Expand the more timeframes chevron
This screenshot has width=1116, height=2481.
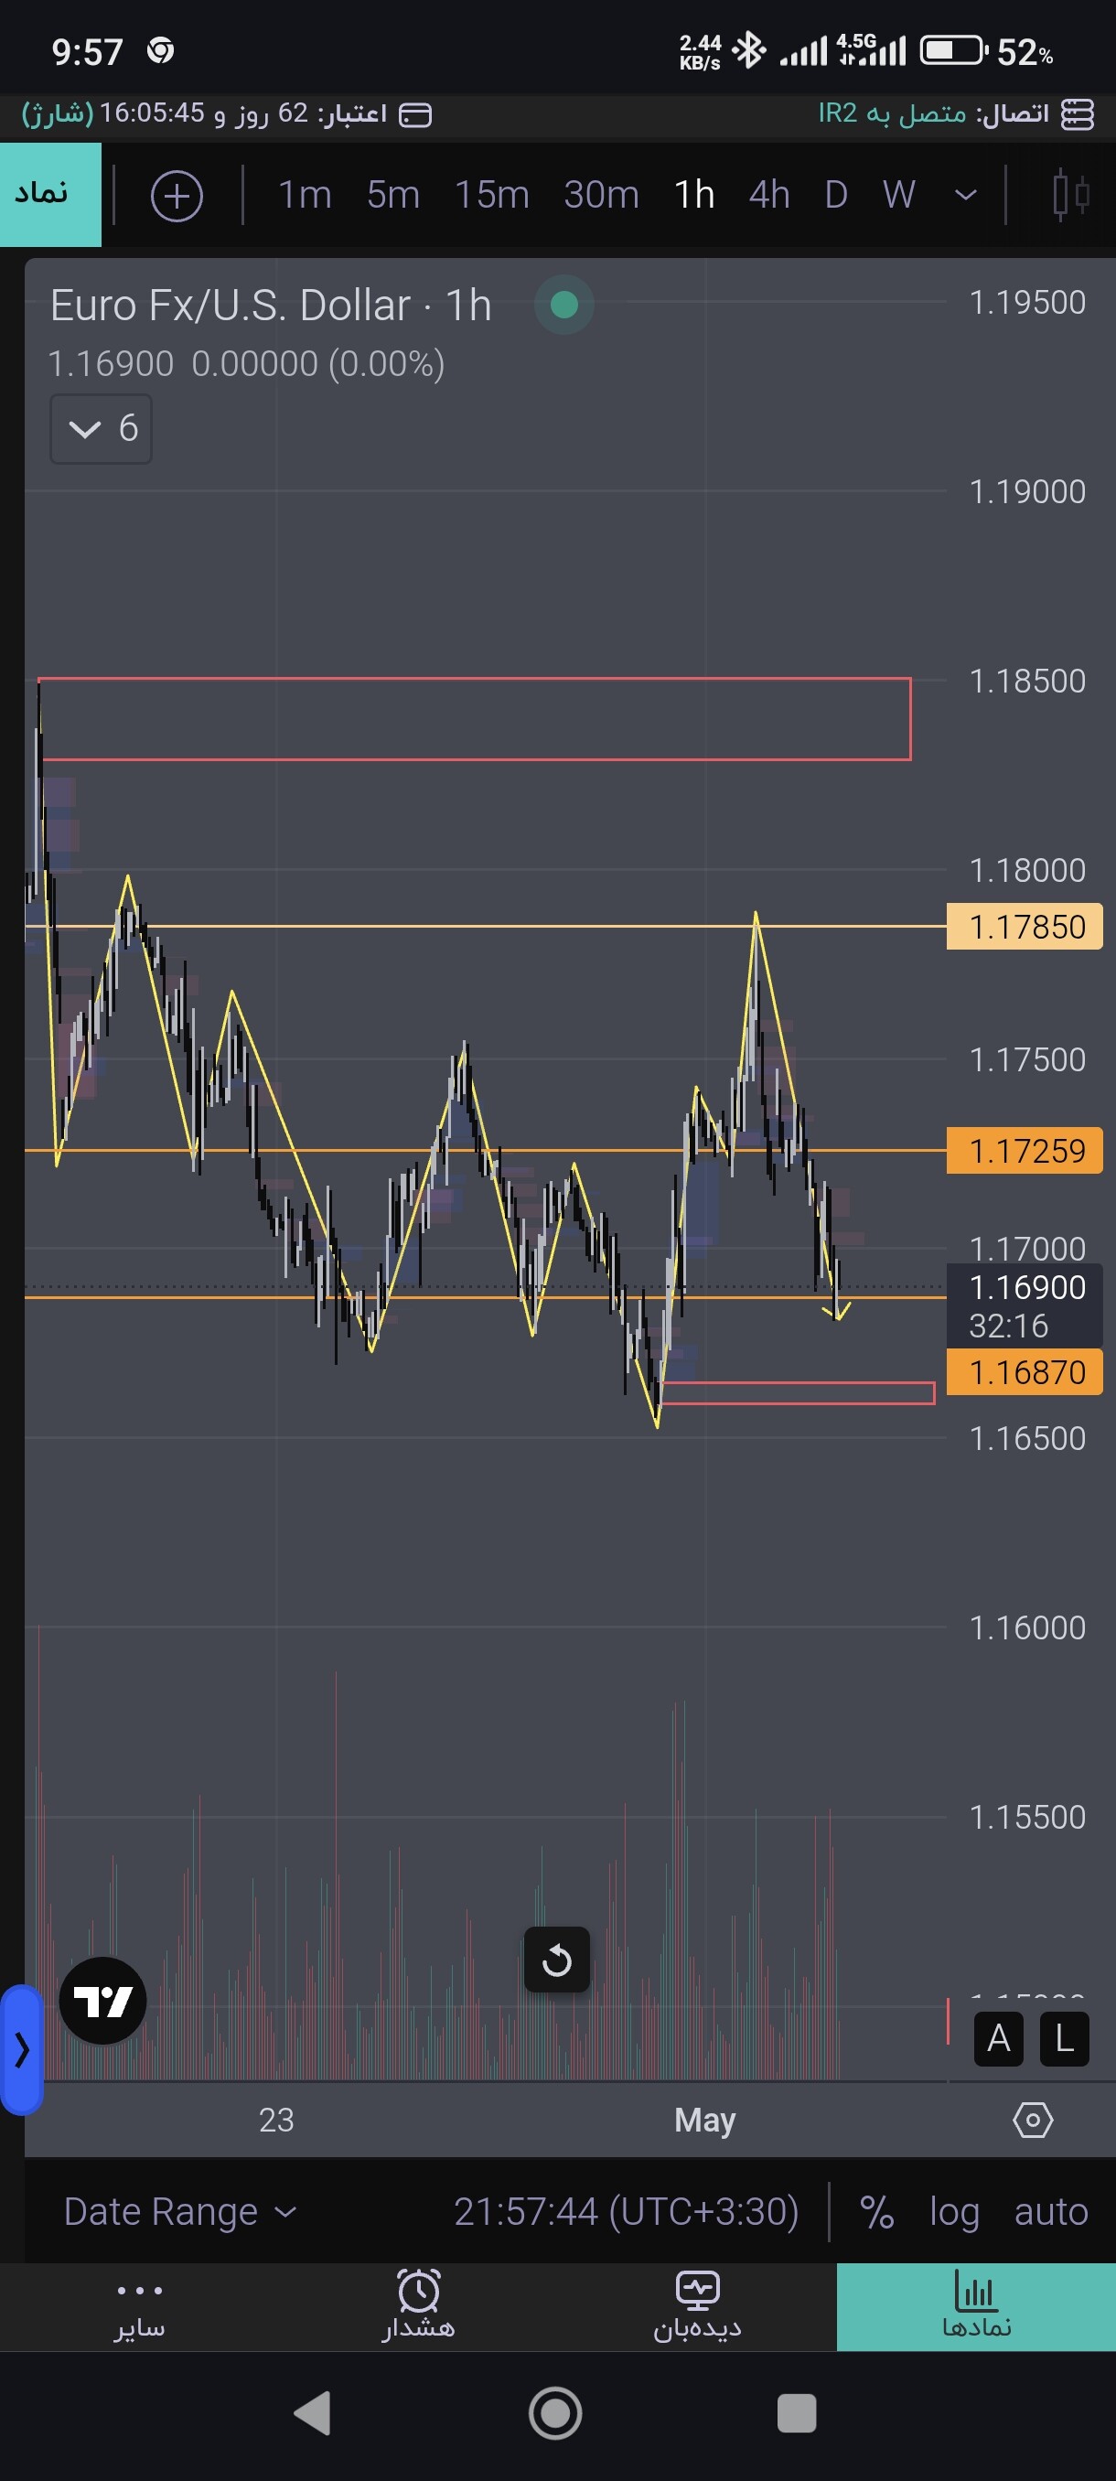click(965, 196)
